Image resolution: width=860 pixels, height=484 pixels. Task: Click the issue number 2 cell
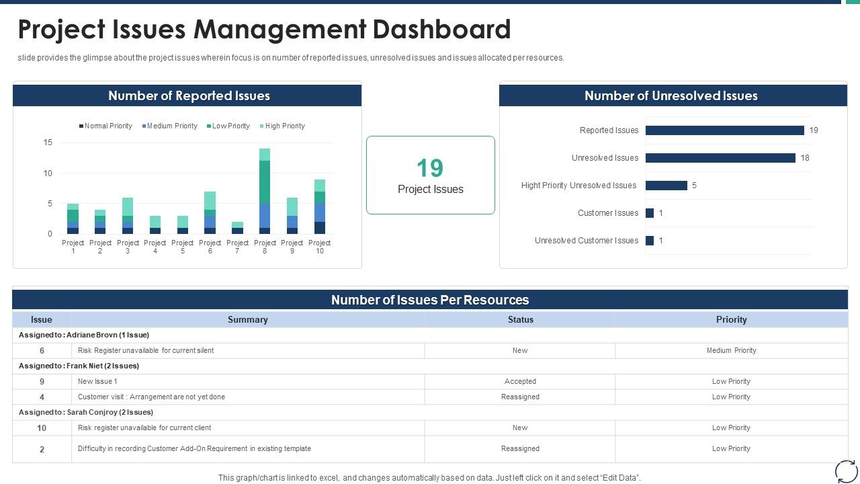coord(42,449)
